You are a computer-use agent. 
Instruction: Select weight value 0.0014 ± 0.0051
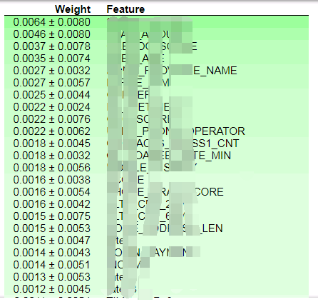point(52,265)
